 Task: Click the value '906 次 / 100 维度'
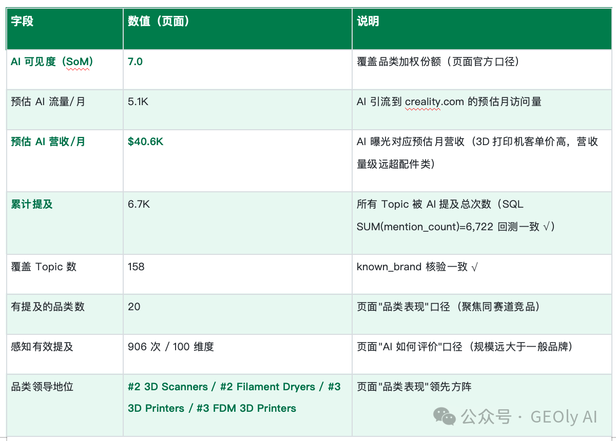(x=171, y=347)
